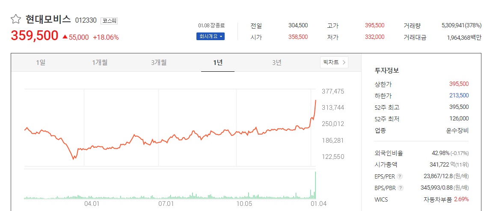This screenshot has width=484, height=211.
Task: Switch chart to 3개월 tab
Action: click(x=159, y=62)
